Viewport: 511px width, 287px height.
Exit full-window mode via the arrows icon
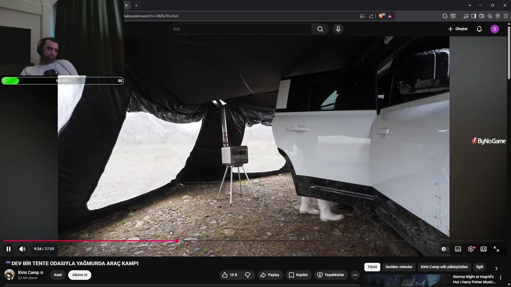point(496,249)
